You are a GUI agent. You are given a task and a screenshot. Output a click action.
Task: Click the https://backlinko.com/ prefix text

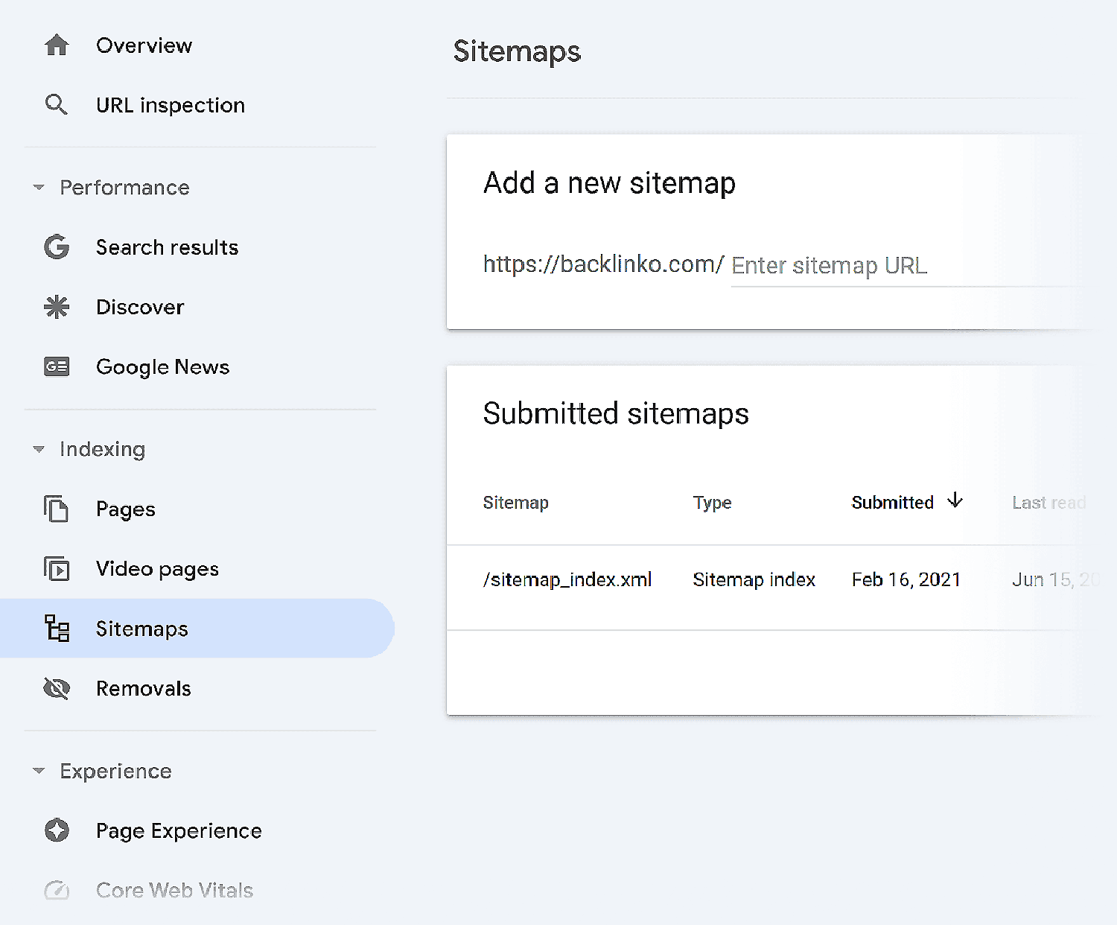pos(603,264)
